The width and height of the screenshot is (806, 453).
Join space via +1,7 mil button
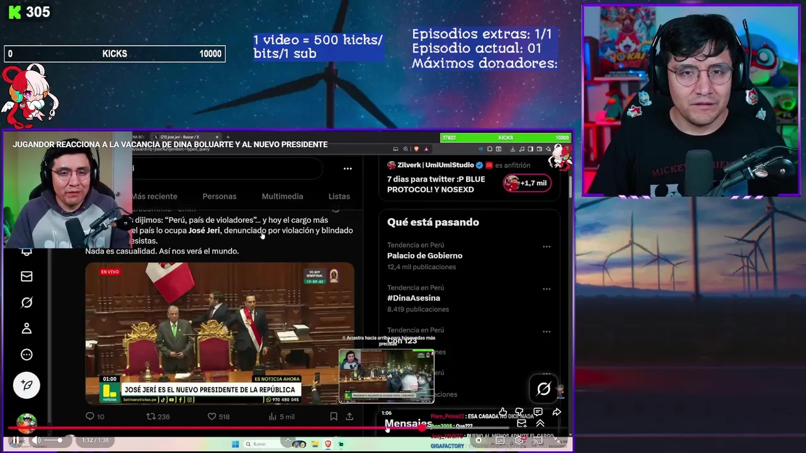tap(526, 183)
